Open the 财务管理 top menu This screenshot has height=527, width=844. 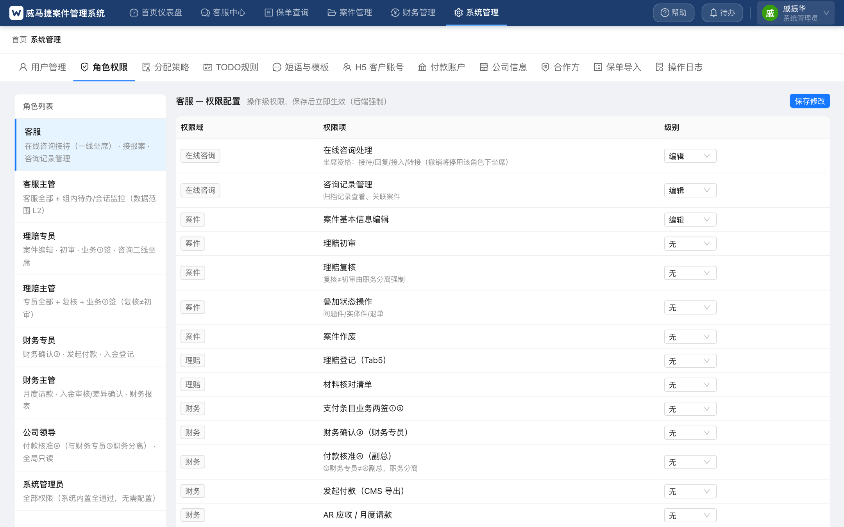(x=413, y=13)
